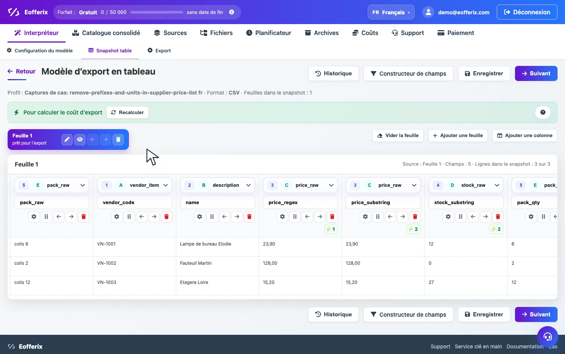Screen dimensions: 565x354
Task: Open the footer Service clé en main link
Action: (x=478, y=346)
